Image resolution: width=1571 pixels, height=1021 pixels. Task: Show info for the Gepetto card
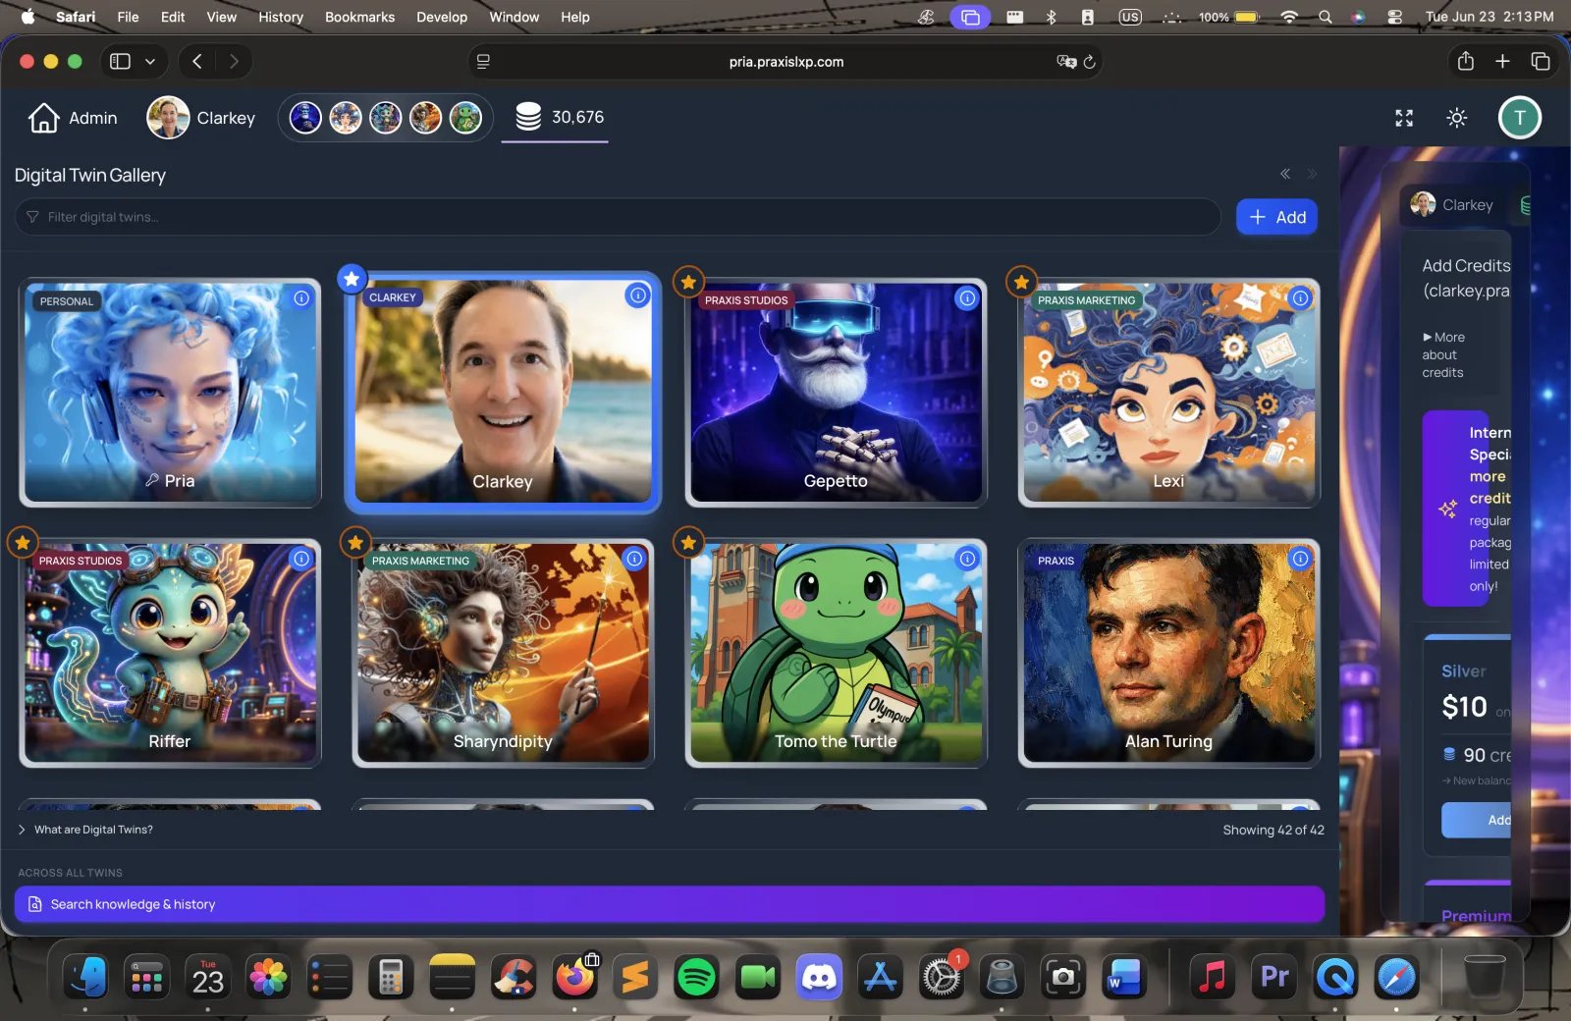(967, 297)
